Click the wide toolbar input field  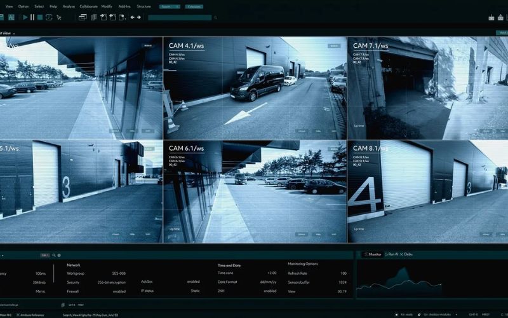179,18
